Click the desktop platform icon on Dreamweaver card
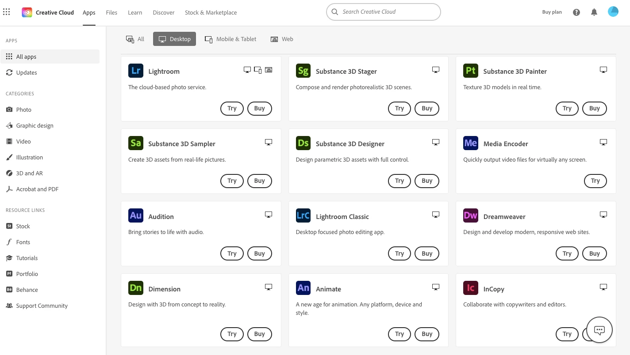The height and width of the screenshot is (355, 630). [x=603, y=215]
